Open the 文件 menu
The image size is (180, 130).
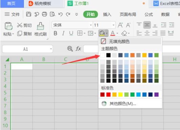pos(12,14)
